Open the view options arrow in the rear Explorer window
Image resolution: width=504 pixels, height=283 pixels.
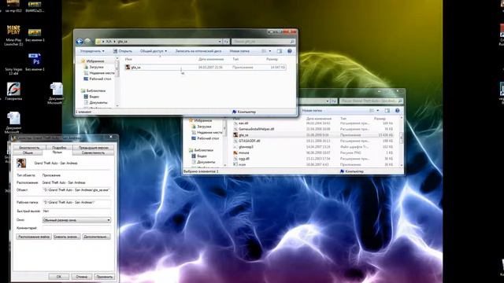pos(378,110)
